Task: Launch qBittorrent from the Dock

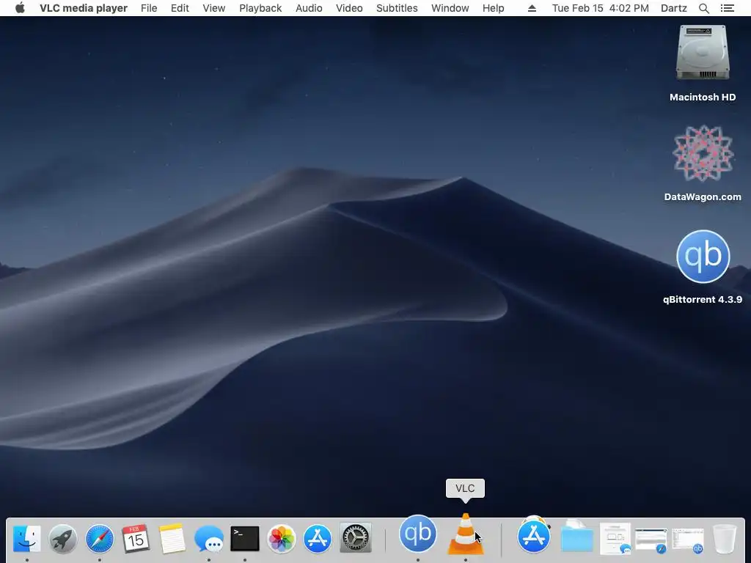Action: (x=417, y=534)
